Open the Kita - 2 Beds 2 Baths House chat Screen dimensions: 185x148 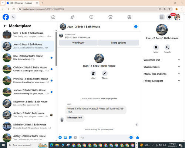coord(28,58)
